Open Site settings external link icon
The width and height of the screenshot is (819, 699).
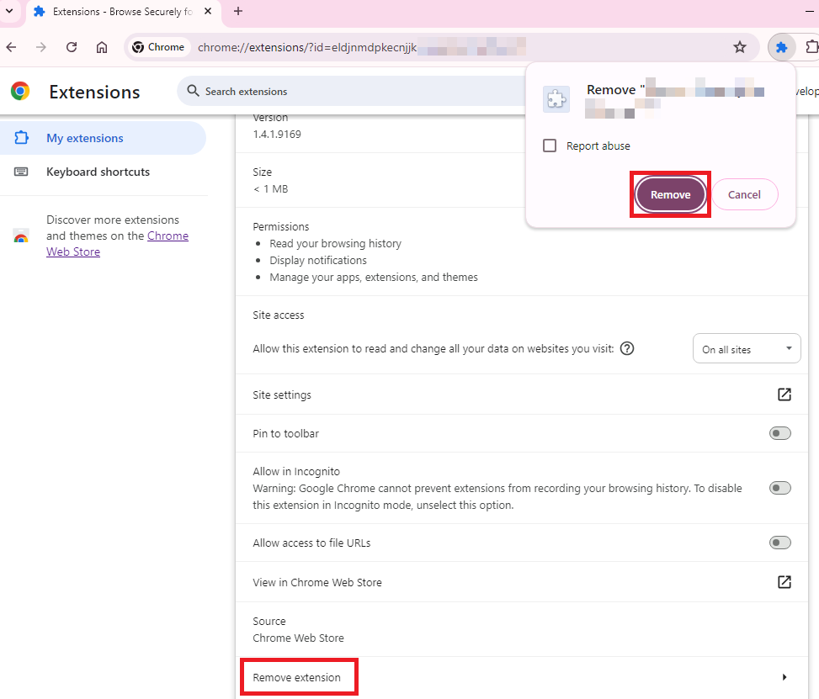click(x=784, y=395)
